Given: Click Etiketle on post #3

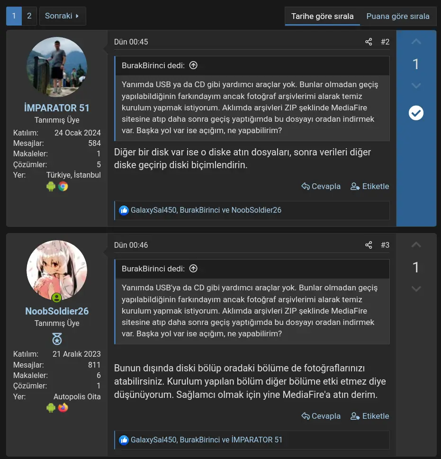Looking at the screenshot, I should (x=370, y=416).
